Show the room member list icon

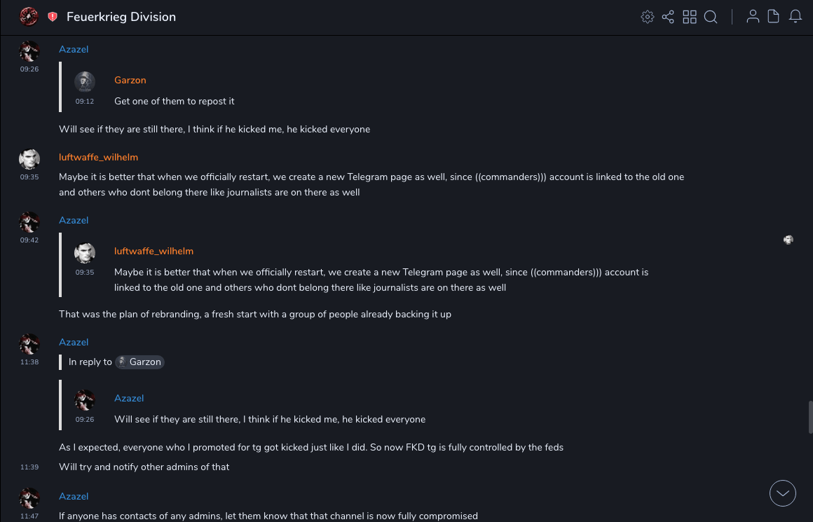753,17
